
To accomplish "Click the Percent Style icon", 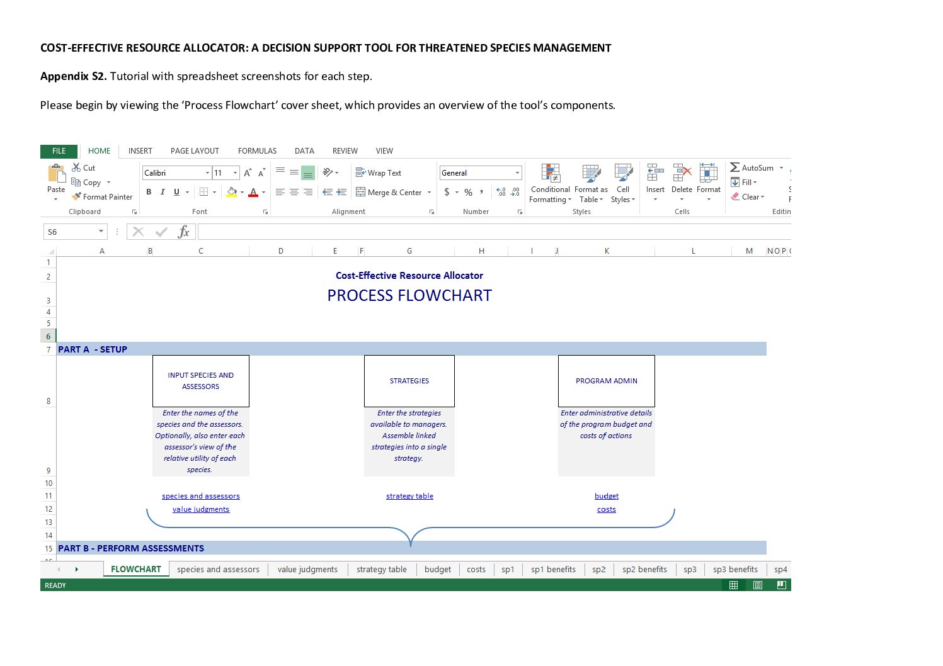I will click(468, 192).
